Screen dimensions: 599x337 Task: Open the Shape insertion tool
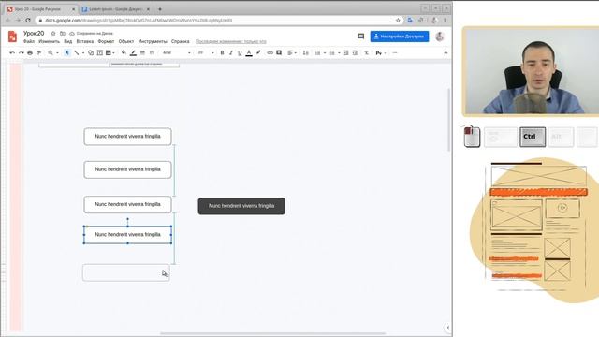(91, 53)
